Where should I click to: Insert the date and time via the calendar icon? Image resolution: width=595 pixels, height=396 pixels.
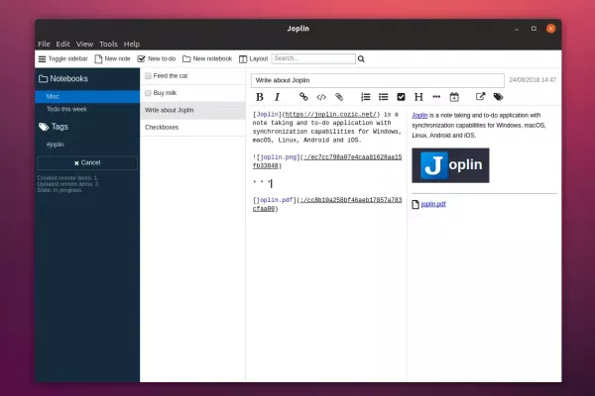454,97
